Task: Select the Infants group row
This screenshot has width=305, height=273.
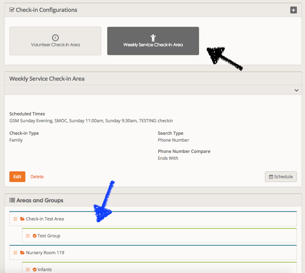Action: 45,270
